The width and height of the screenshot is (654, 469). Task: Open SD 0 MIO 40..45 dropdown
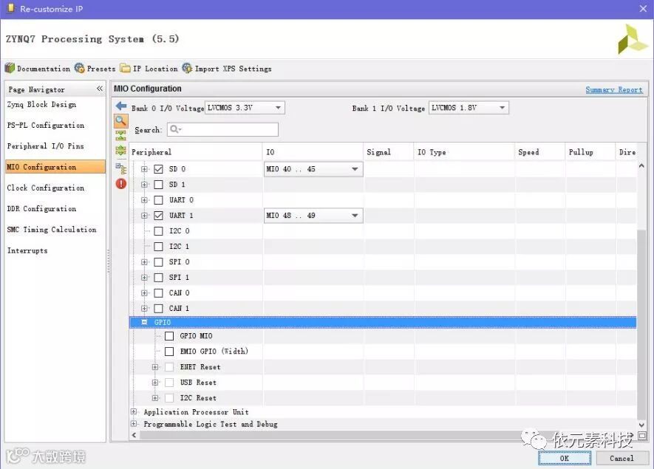313,169
